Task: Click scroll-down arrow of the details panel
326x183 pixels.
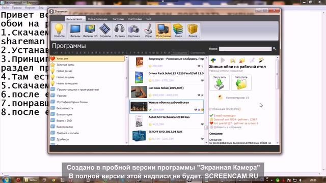Action: pos(277,143)
